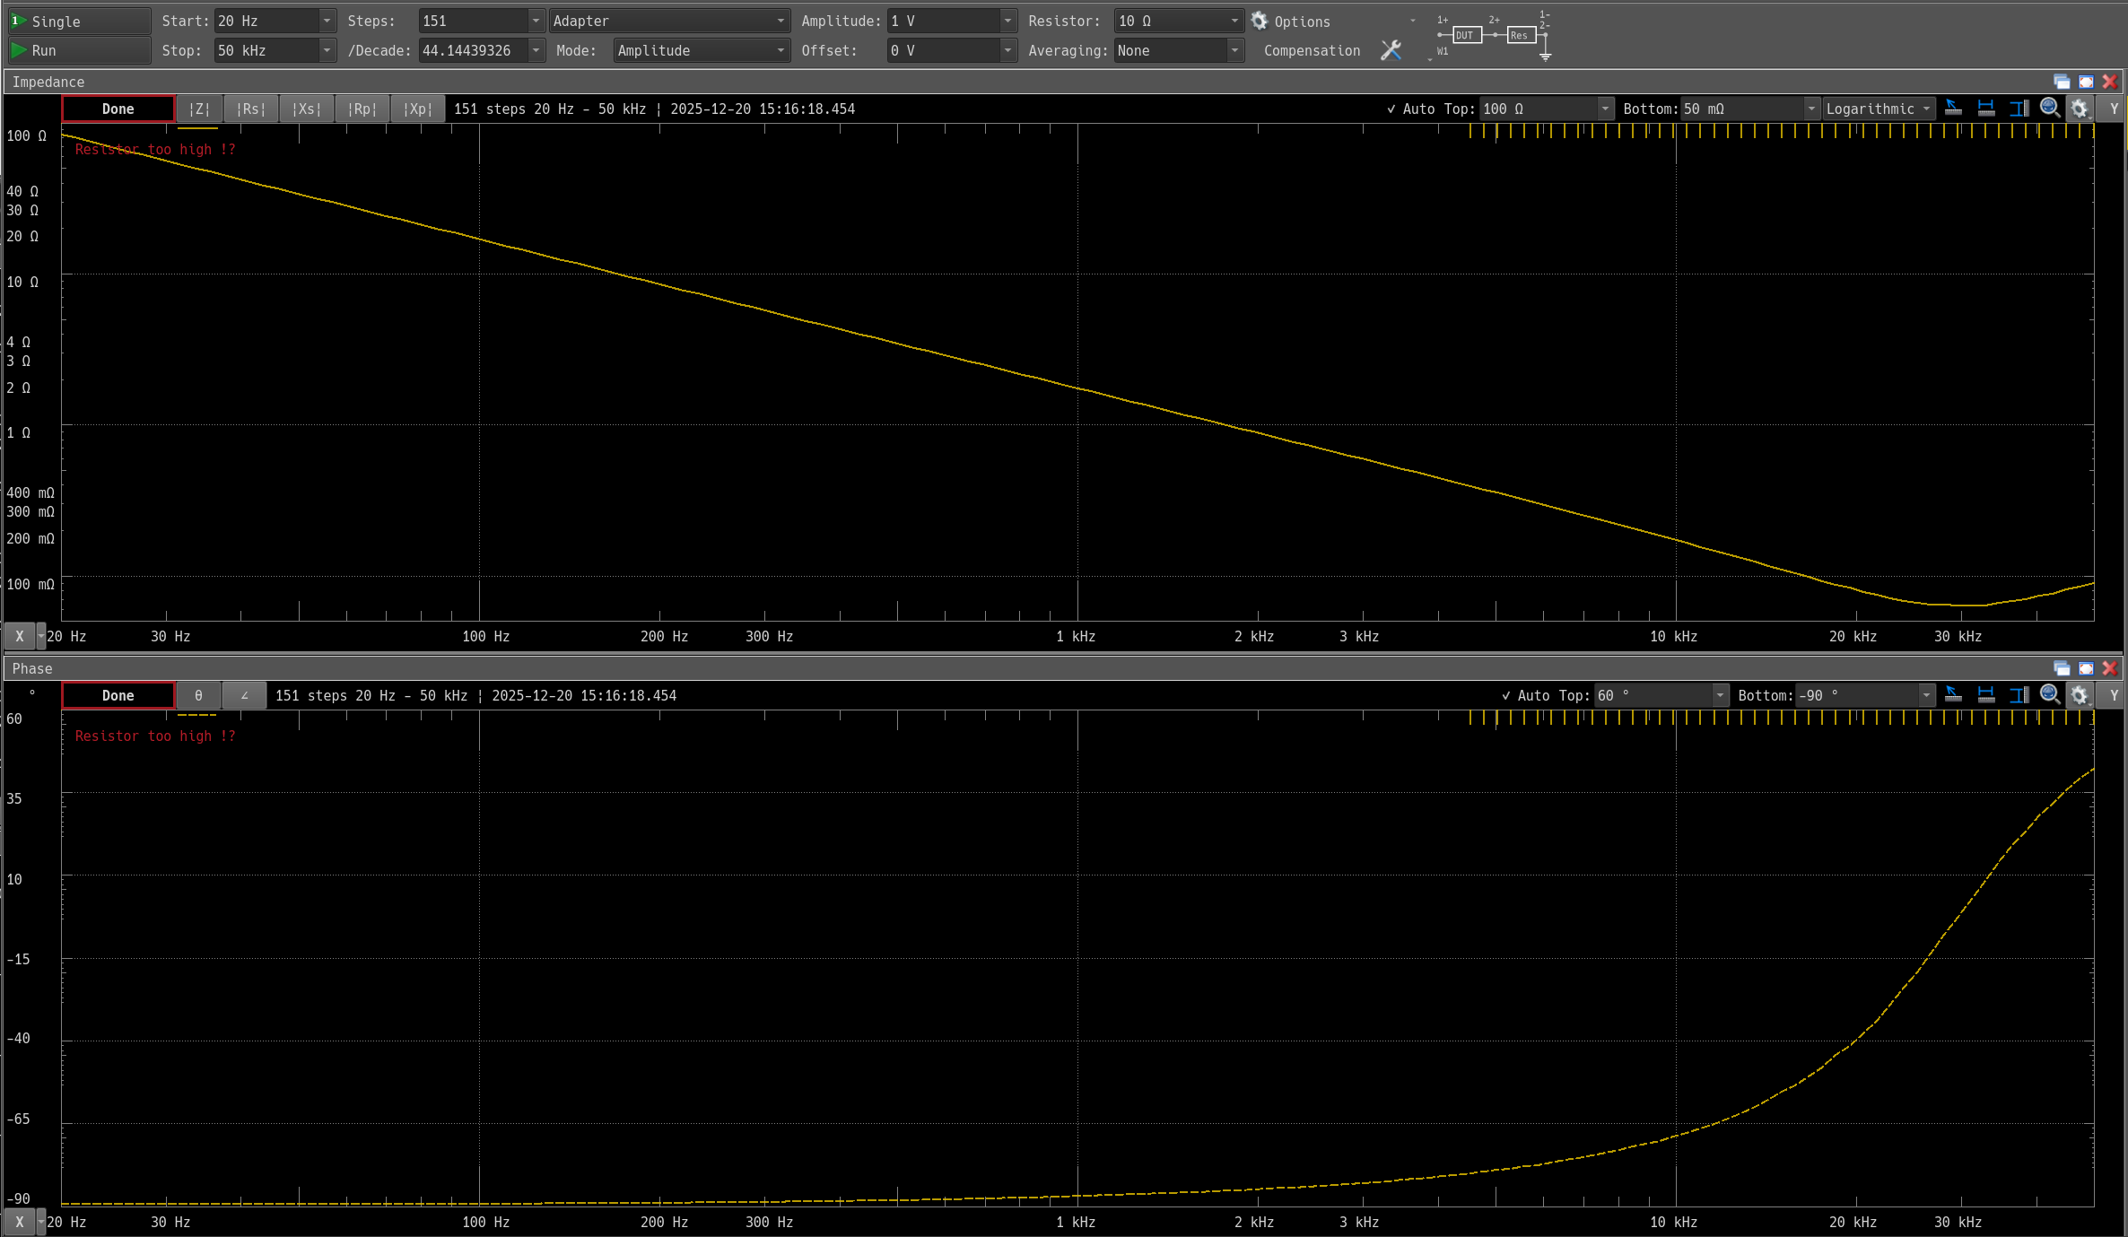Image resolution: width=2128 pixels, height=1237 pixels.
Task: Click Phase plot quick measure arrow icon
Action: [x=1953, y=695]
